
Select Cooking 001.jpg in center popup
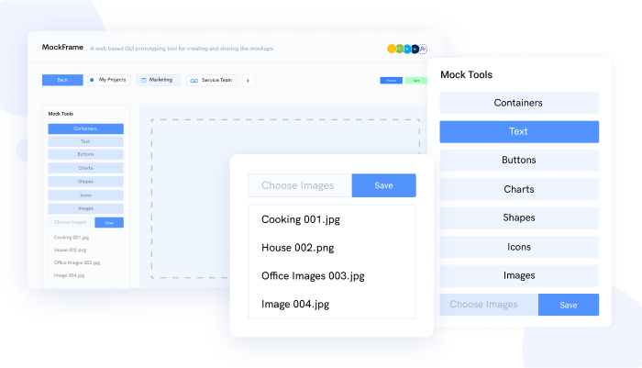coord(301,219)
